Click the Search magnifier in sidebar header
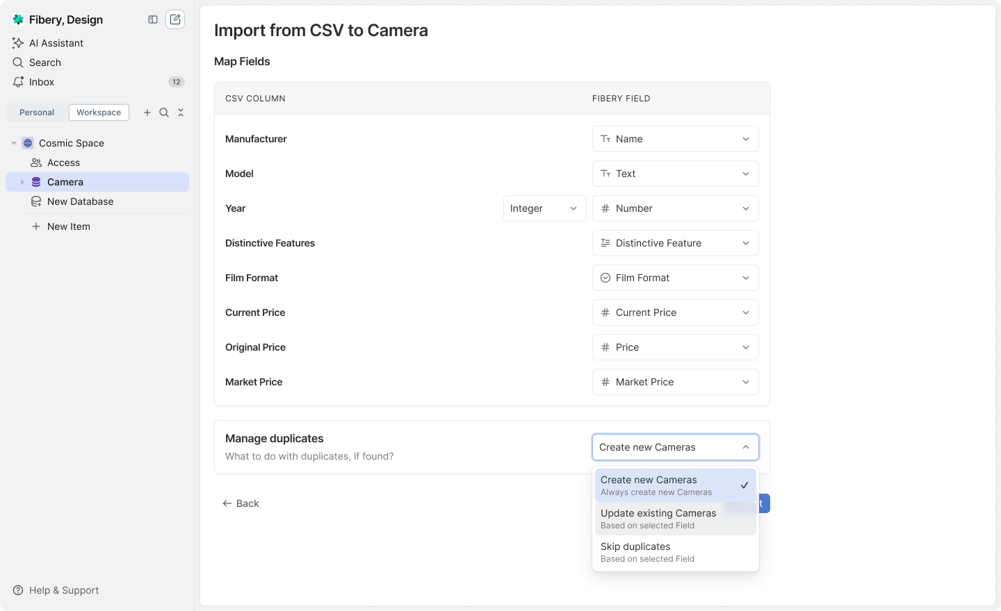 pyautogui.click(x=164, y=112)
